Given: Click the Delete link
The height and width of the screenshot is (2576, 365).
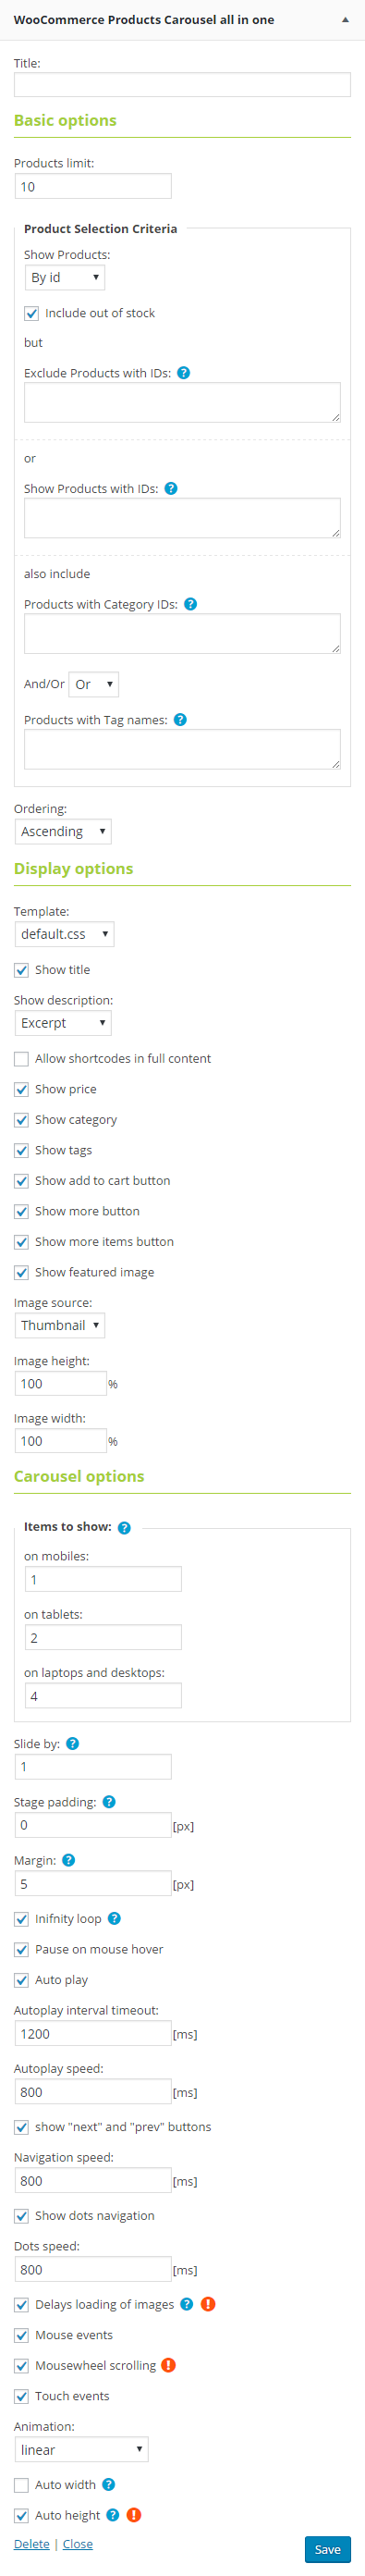Looking at the screenshot, I should [x=32, y=2543].
